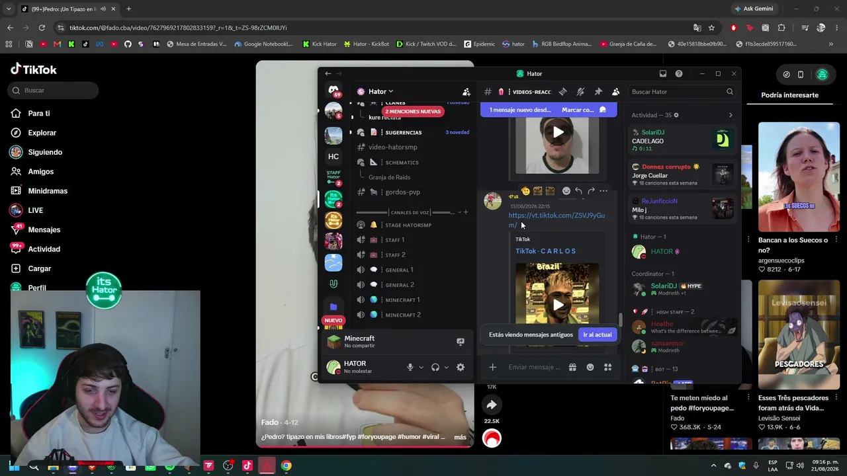Open the Windows Start menu

(14, 466)
